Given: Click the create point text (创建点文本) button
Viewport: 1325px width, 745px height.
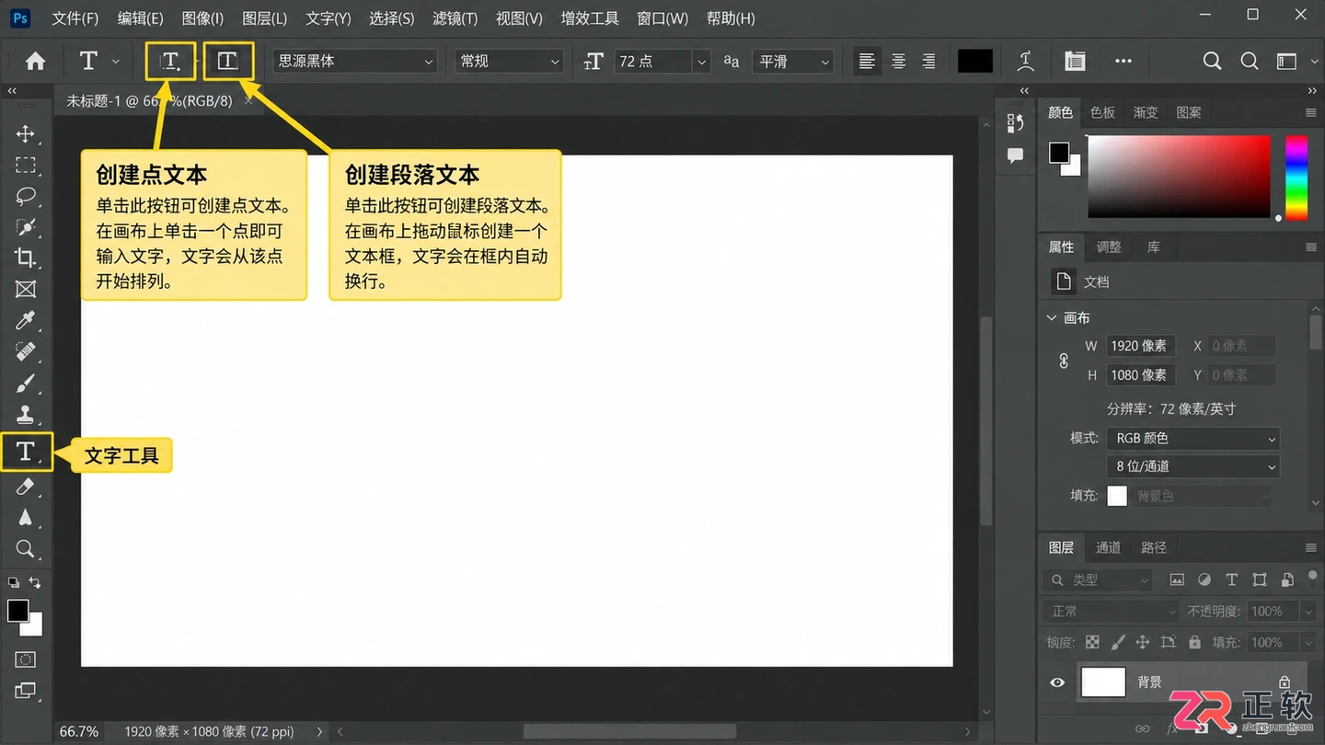Looking at the screenshot, I should click(170, 62).
